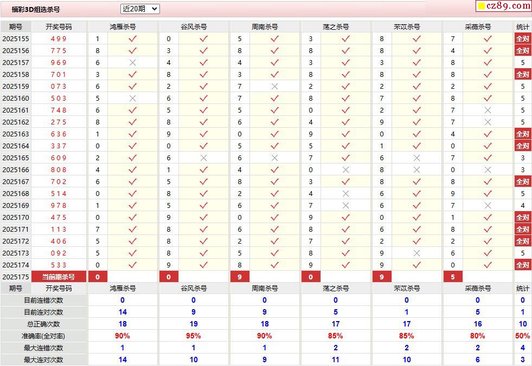Image resolution: width=532 pixels, height=366 pixels.
Task: Click the 全对 badge in row 2025172
Action: [x=522, y=241]
